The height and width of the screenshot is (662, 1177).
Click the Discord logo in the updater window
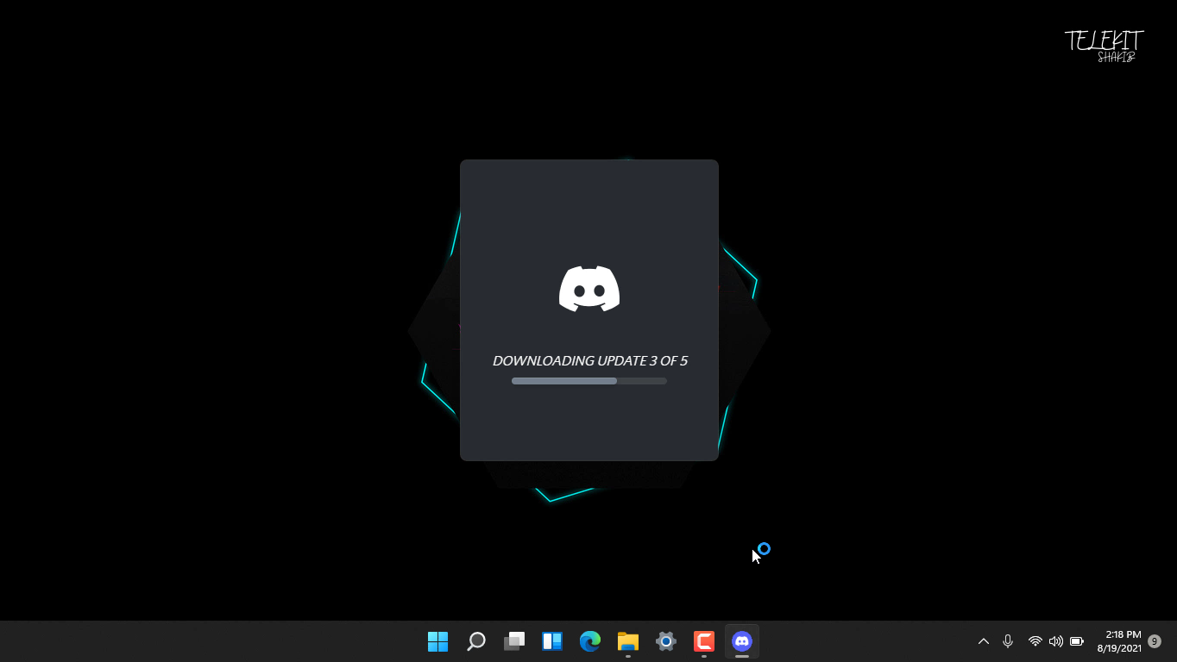[x=589, y=289]
